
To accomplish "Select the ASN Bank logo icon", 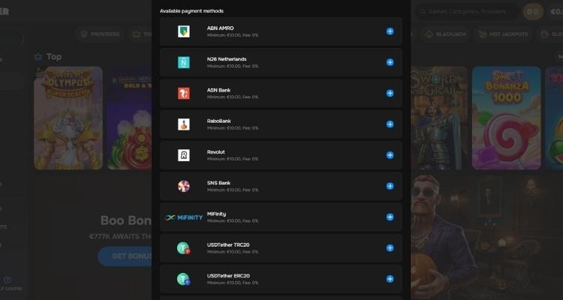I will pyautogui.click(x=183, y=93).
